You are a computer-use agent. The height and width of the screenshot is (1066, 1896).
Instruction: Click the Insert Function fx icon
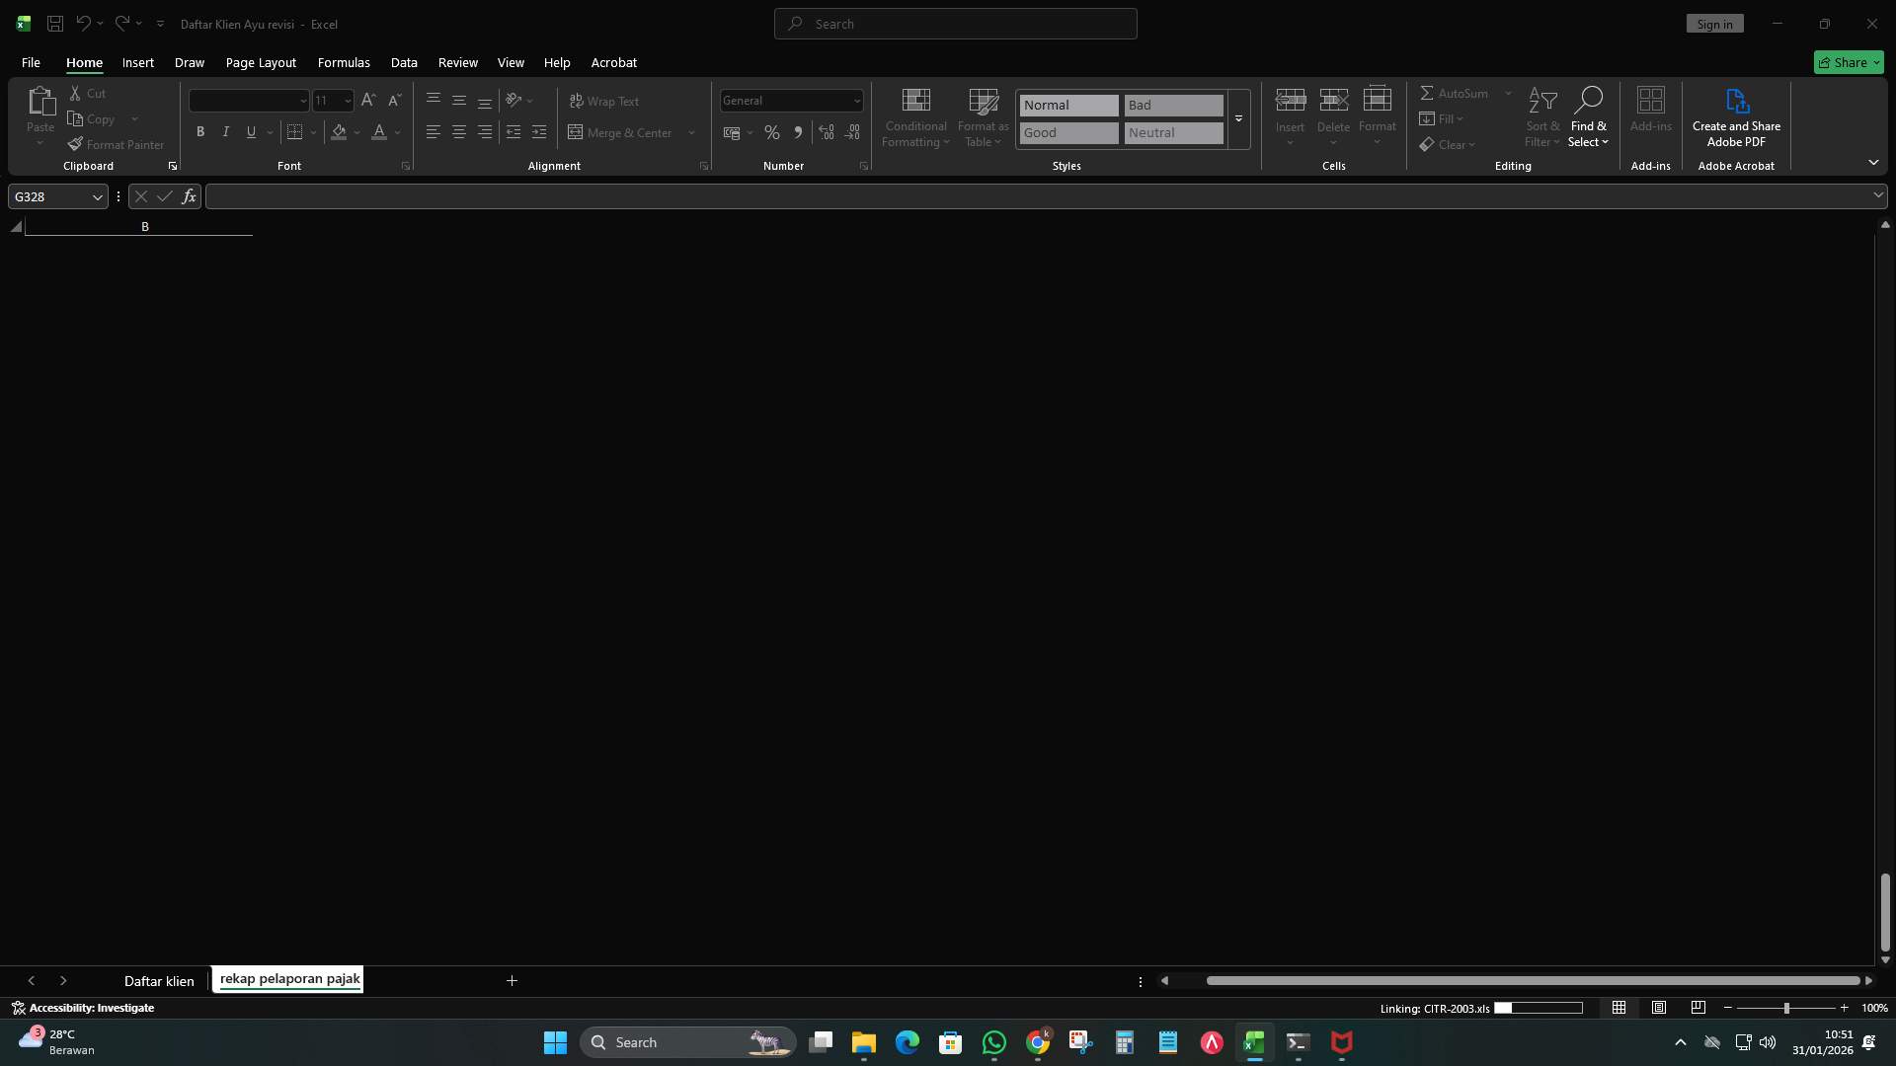(x=189, y=196)
